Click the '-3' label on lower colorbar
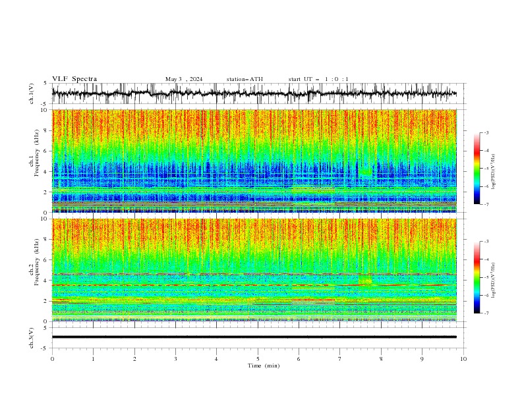This screenshot has height=403, width=522. point(486,242)
